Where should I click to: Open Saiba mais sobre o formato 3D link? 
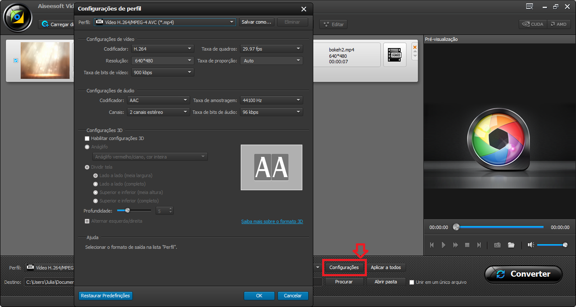[x=272, y=221]
